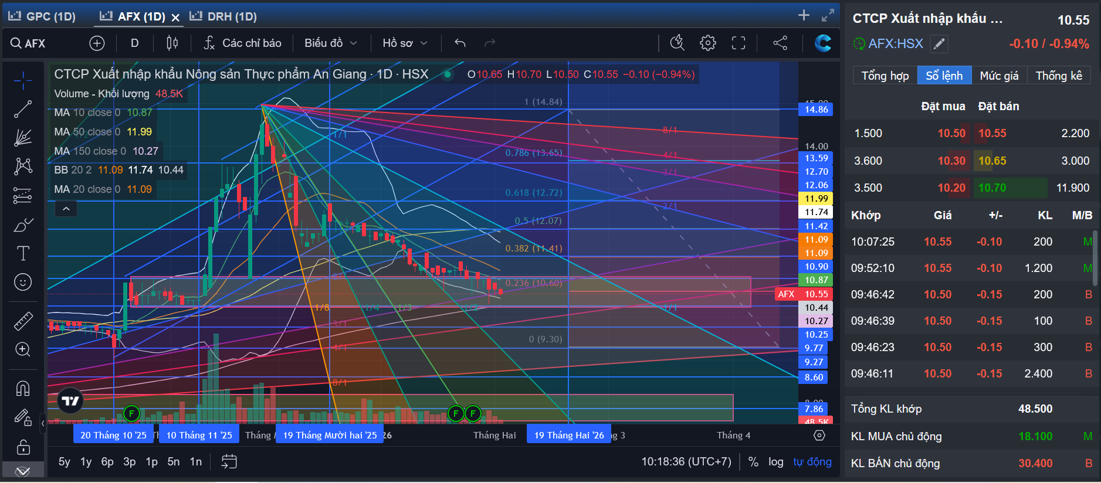Click the first green F event marker

pos(131,413)
